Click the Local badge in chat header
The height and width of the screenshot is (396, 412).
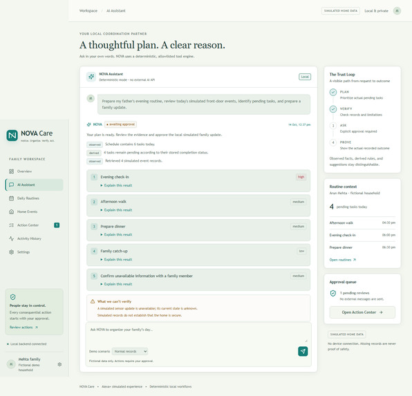tap(305, 77)
